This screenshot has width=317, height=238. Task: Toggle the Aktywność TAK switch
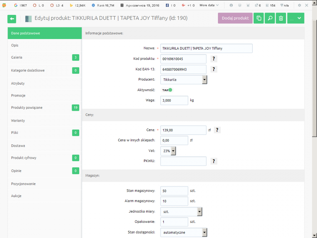(167, 90)
